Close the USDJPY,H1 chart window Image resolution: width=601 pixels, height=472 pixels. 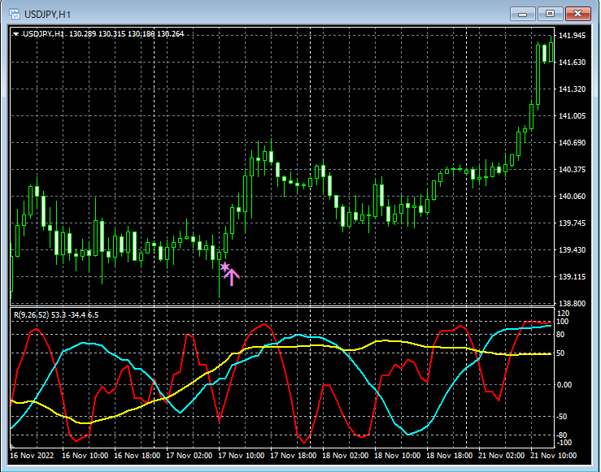[x=578, y=14]
